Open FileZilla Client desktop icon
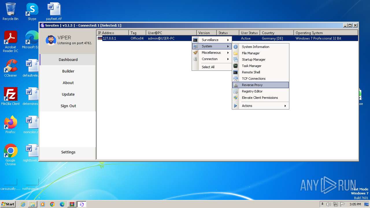 [x=10, y=96]
